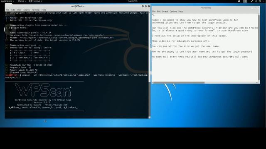Image resolution: width=266 pixels, height=149 pixels.
Task: Click 'You can see within few mins' line
Action: pyautogui.click(x=186, y=46)
